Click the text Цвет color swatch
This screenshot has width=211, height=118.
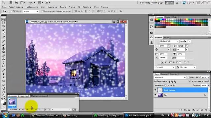click(181, 58)
